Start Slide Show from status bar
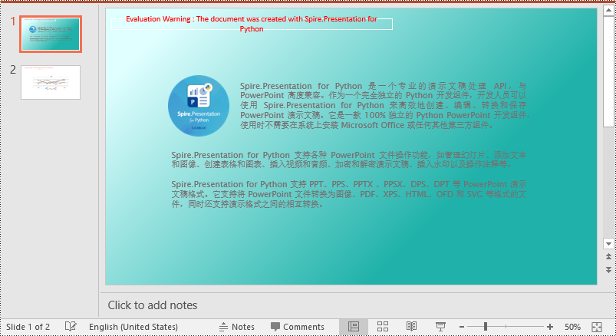The image size is (616, 336). pyautogui.click(x=440, y=327)
